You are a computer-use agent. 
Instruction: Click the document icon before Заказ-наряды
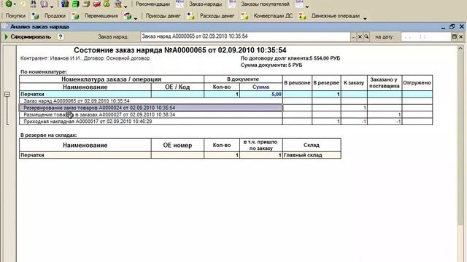[180, 4]
